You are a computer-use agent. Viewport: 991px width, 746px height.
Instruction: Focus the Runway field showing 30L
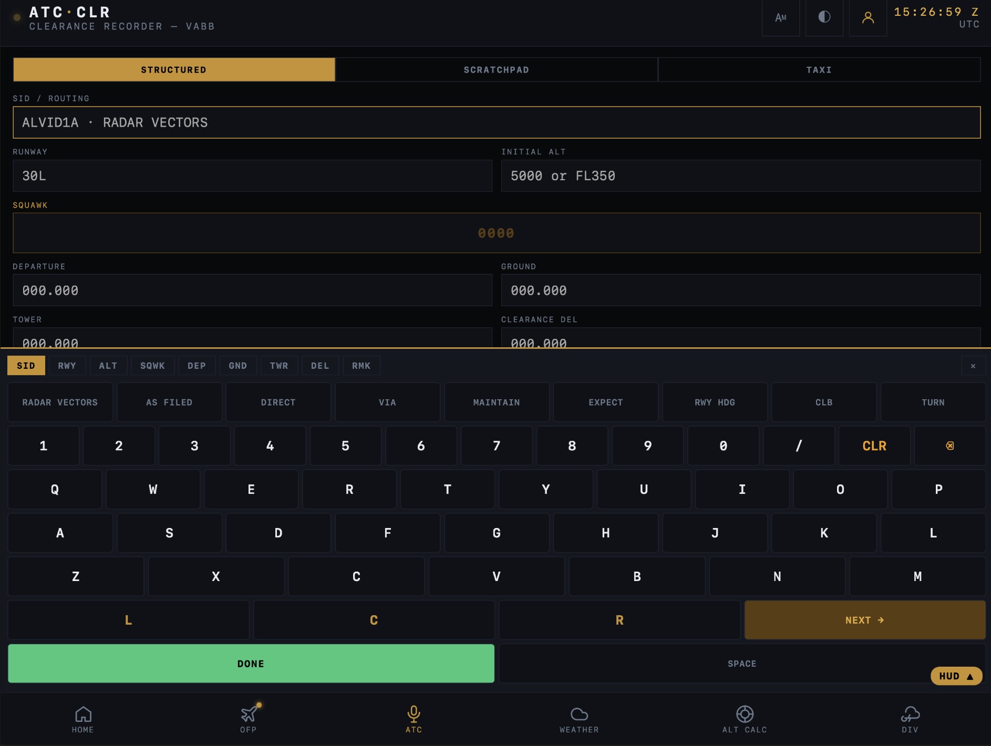[x=252, y=176]
